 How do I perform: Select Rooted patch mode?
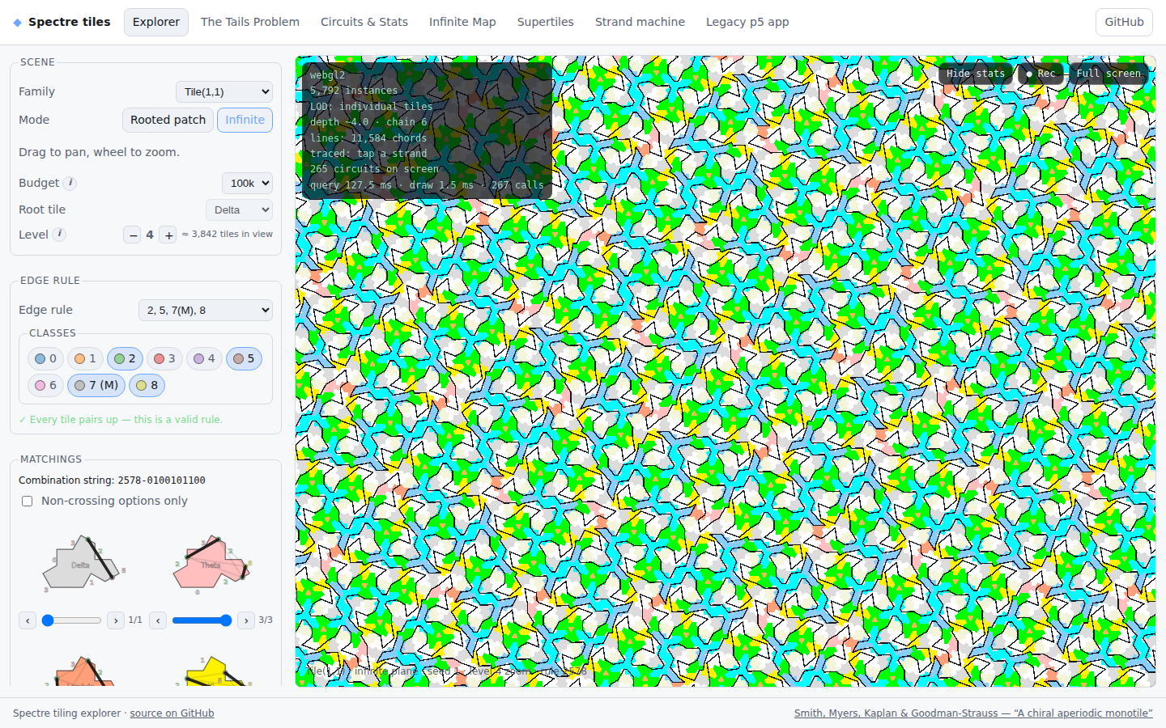point(168,120)
